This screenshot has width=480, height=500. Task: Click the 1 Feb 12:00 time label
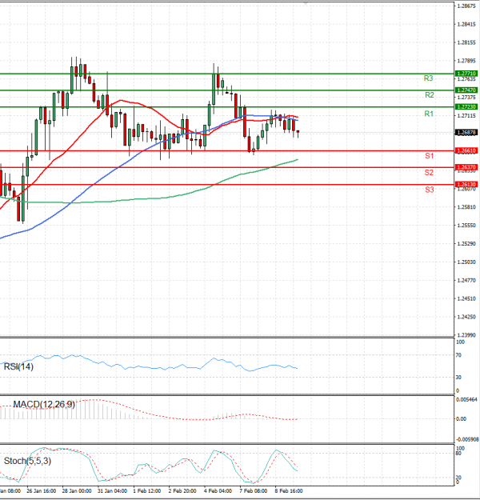coord(147,490)
